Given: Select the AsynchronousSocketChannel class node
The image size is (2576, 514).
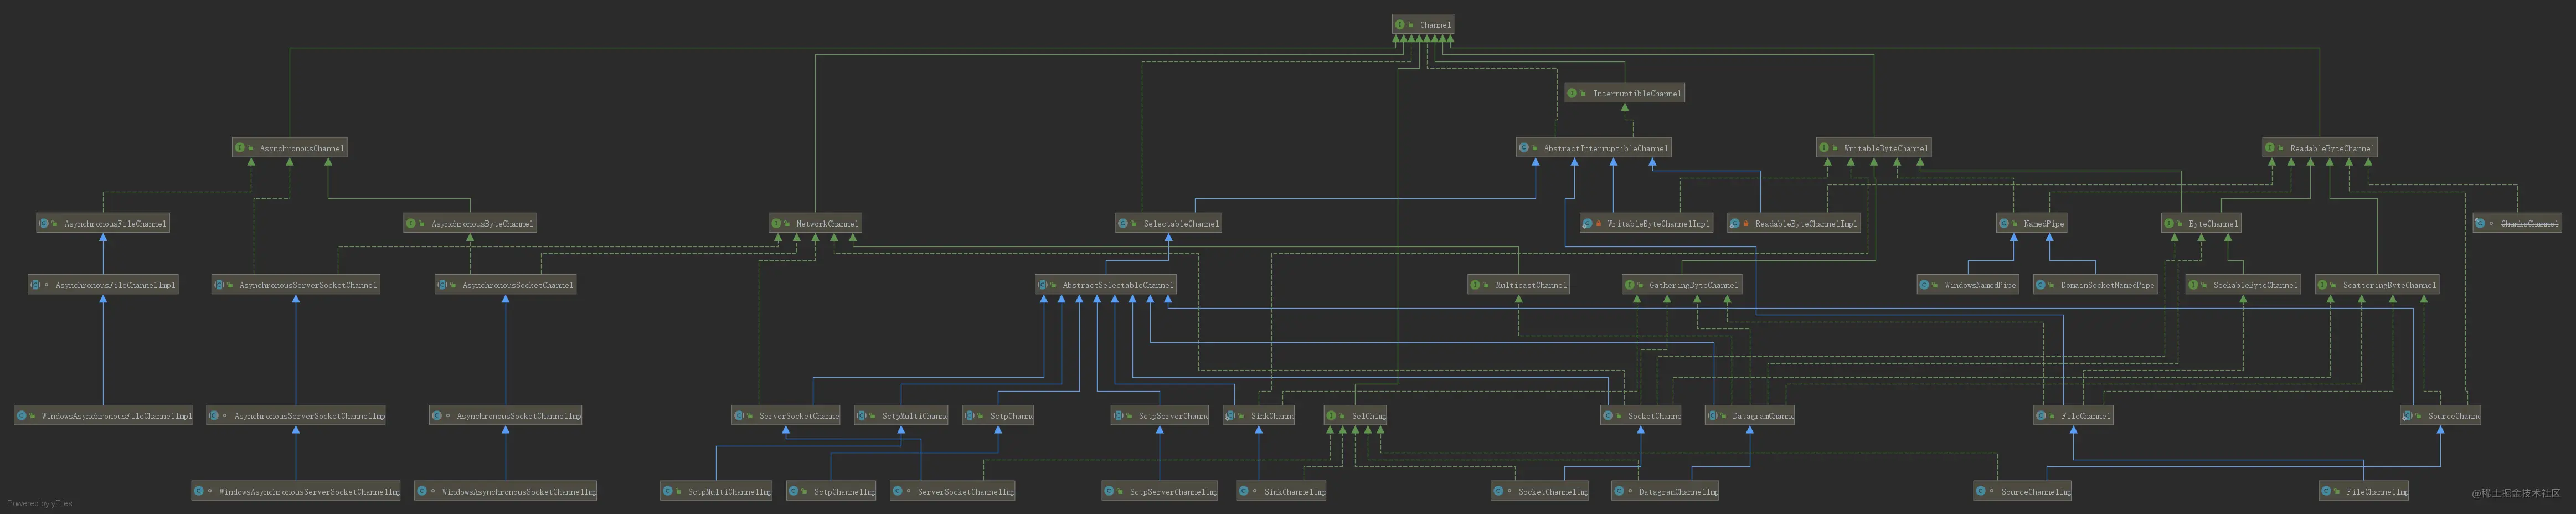Looking at the screenshot, I should click(506, 285).
